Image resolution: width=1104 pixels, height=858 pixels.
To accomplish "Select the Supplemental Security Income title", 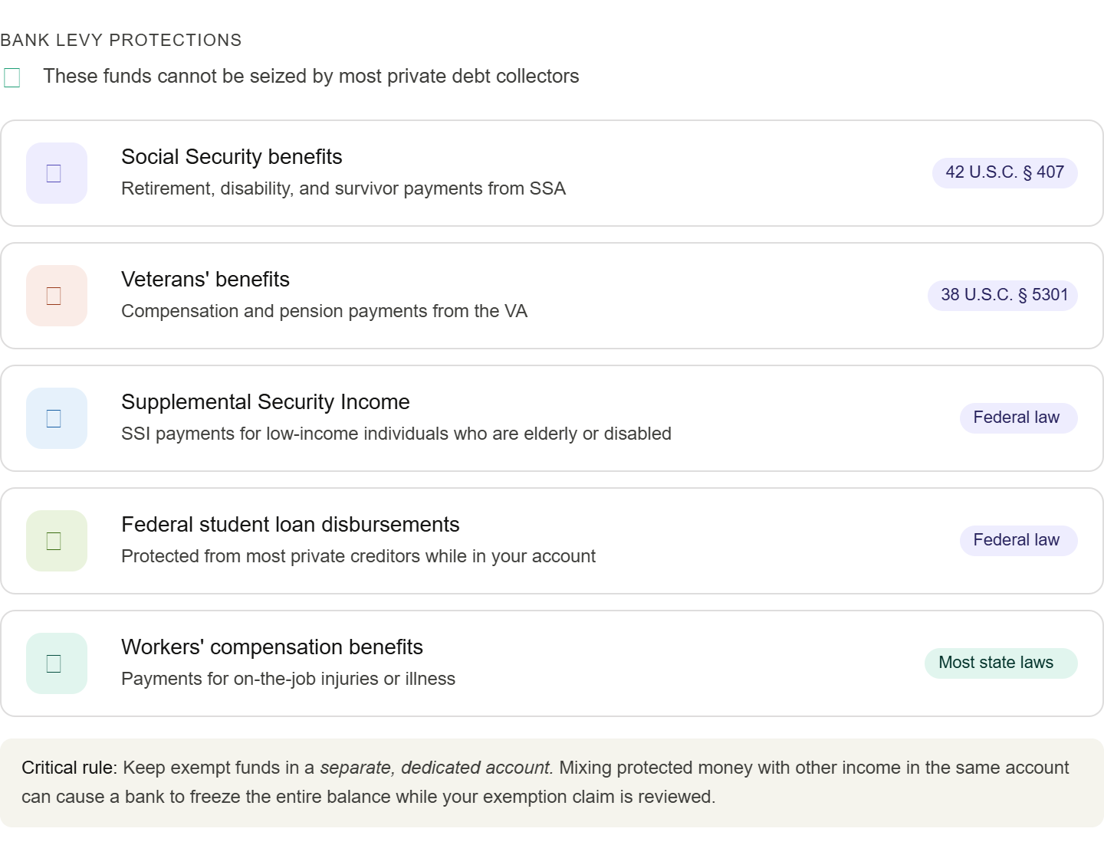I will (x=265, y=402).
